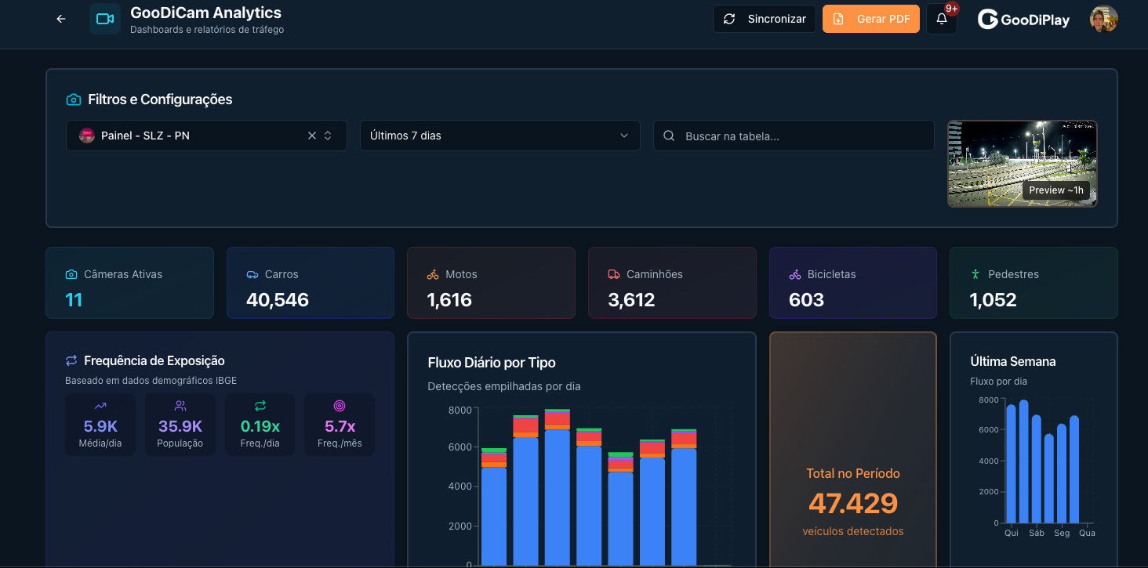Click the Frequência de Exposição repeat icon
Viewport: 1148px width, 568px height.
pos(71,360)
